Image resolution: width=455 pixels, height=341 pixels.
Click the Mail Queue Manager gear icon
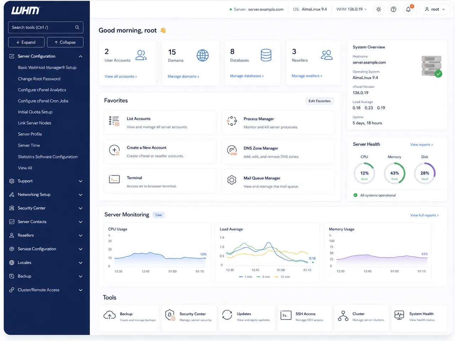click(232, 180)
